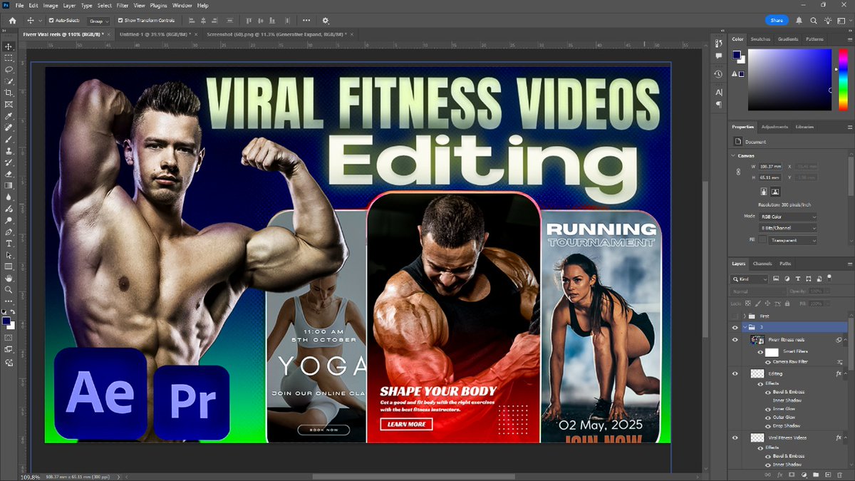Add new adjustment layer icon

pyautogui.click(x=804, y=474)
